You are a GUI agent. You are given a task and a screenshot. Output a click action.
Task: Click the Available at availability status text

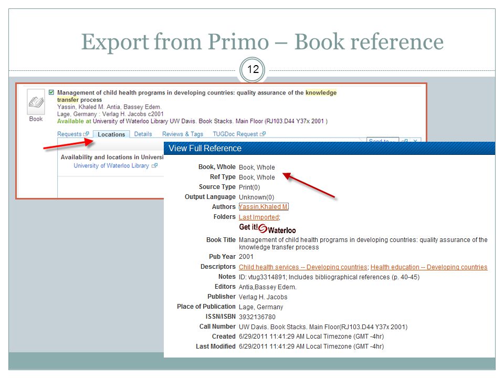[x=74, y=121]
